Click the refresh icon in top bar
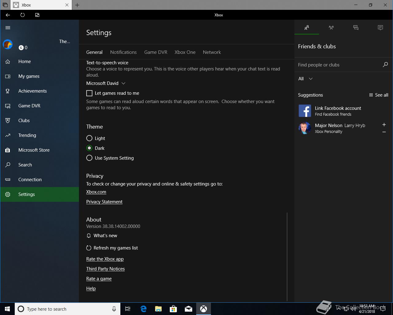The width and height of the screenshot is (393, 315). 22,15
